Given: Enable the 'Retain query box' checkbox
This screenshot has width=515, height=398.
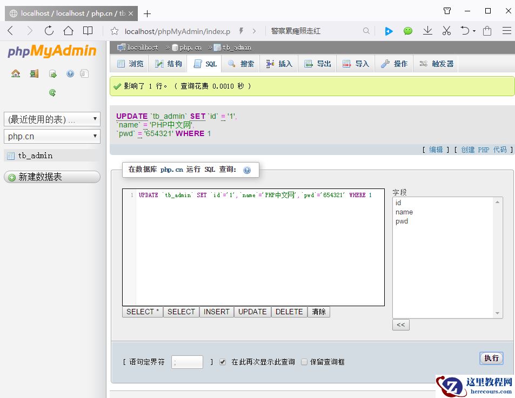Looking at the screenshot, I should pos(304,362).
